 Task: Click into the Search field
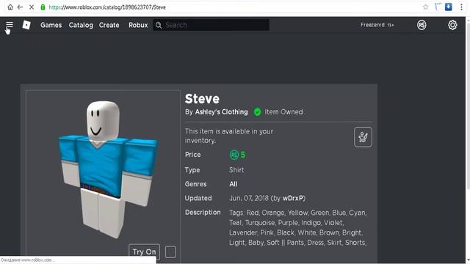(211, 25)
